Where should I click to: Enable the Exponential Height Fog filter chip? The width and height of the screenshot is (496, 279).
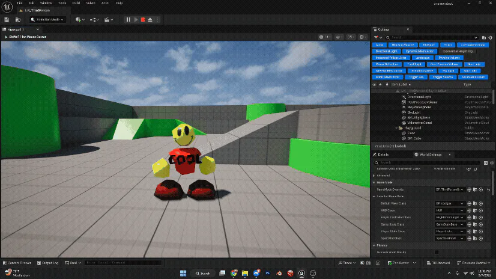(458, 51)
